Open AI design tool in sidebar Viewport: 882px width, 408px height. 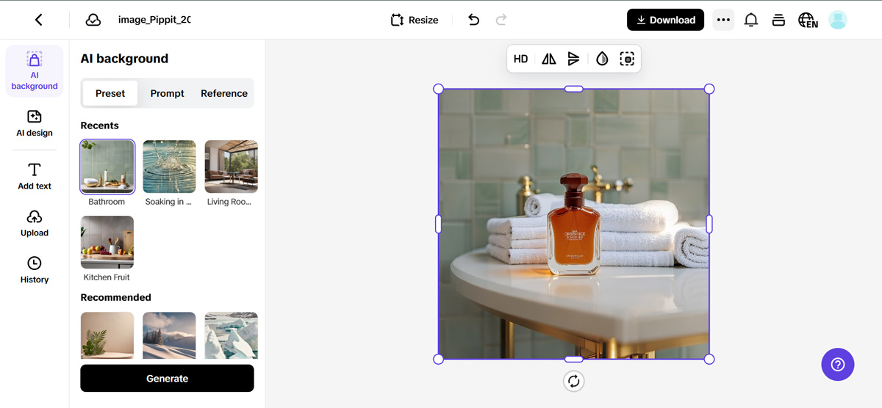tap(35, 123)
